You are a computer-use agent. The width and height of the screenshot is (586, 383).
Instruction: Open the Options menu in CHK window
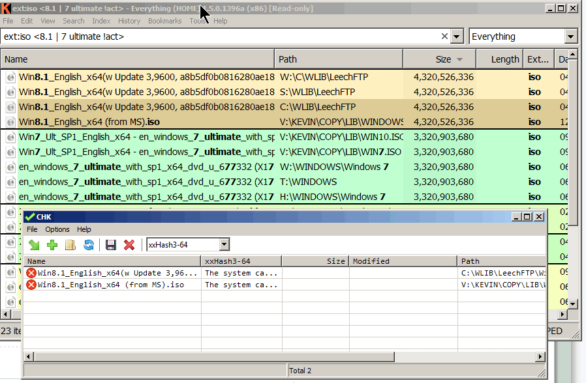tap(57, 229)
